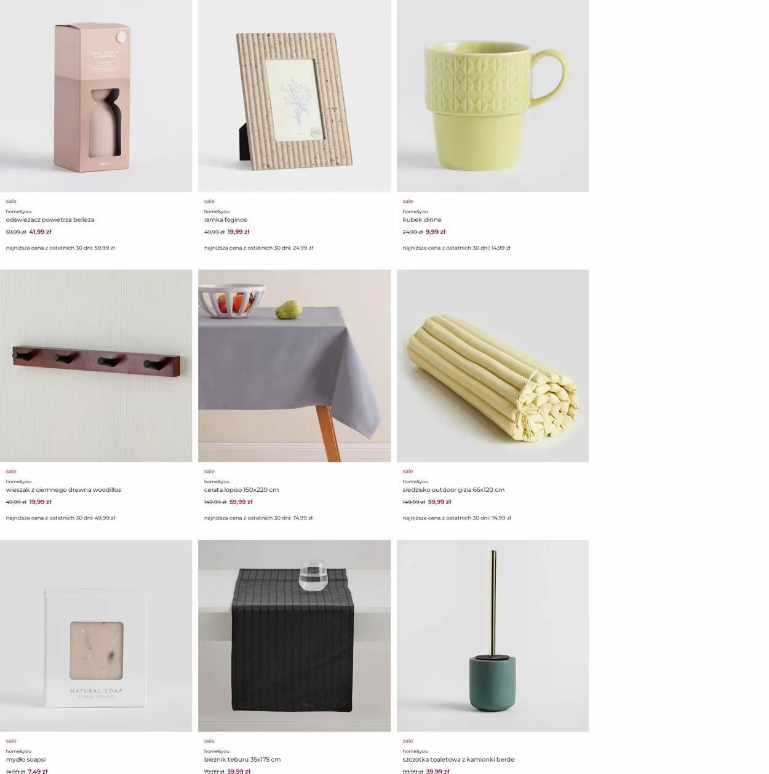Open the wieszak woodillos coat rack image

[96, 366]
